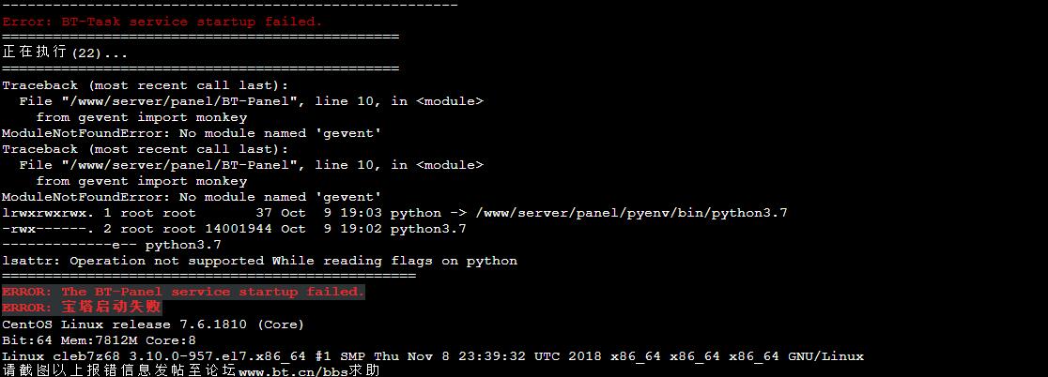This screenshot has height=377, width=1048.
Task: Click the second 'from gevent import monkey' line
Action: pyautogui.click(x=142, y=181)
